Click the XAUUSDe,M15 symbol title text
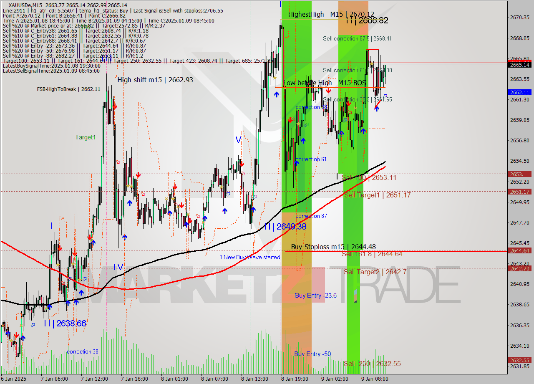The height and width of the screenshot is (384, 534). tap(26, 5)
